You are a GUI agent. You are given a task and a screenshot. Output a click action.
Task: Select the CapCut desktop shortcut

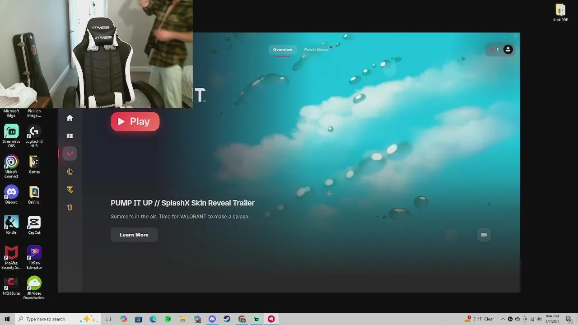34,225
